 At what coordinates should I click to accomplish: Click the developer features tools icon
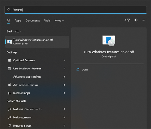pyautogui.click(x=9, y=69)
